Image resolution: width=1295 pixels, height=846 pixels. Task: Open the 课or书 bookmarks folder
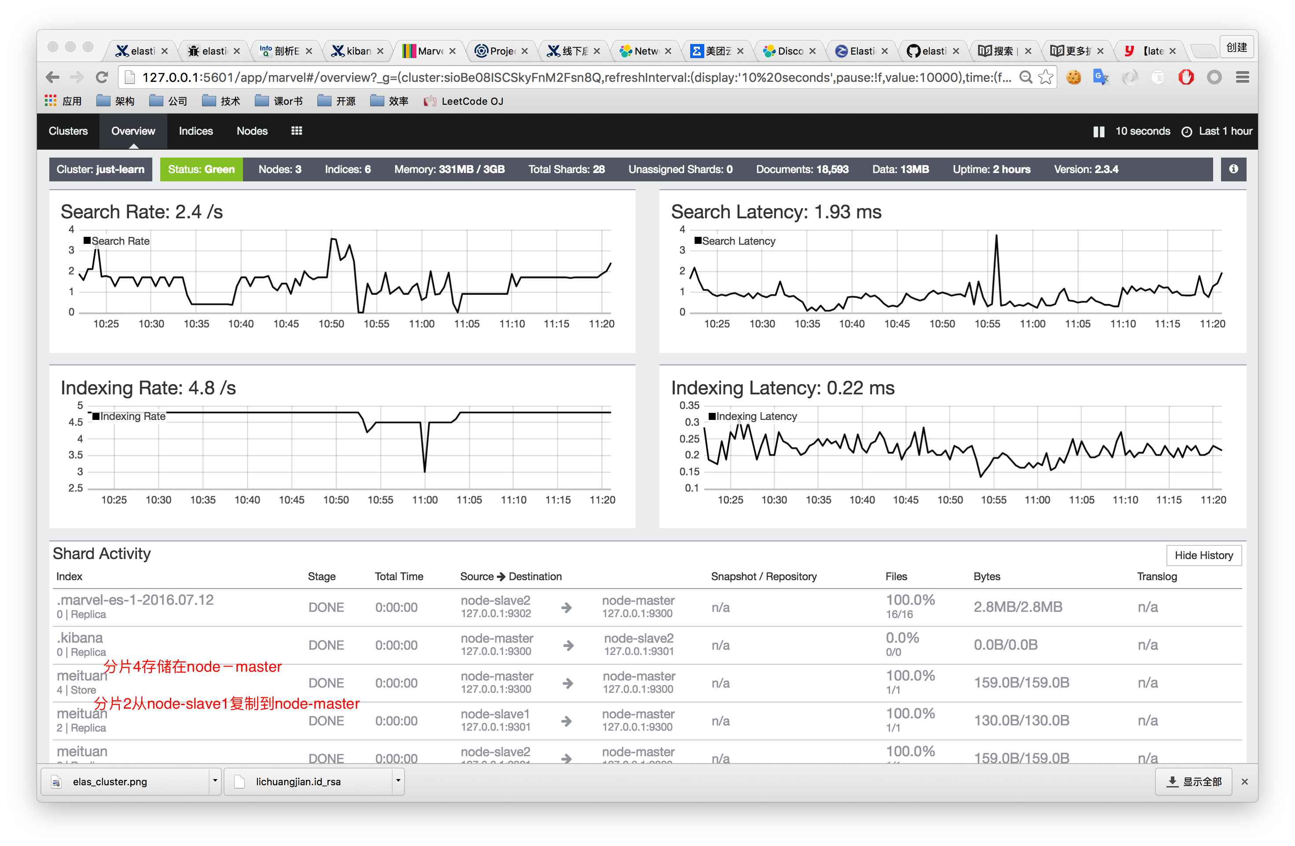(x=279, y=101)
